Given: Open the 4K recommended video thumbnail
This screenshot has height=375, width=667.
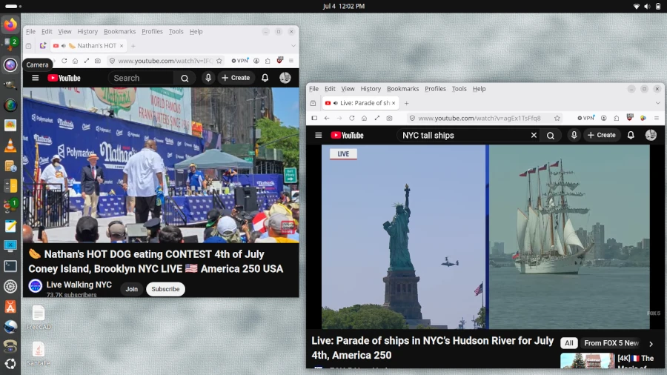Looking at the screenshot, I should point(587,361).
